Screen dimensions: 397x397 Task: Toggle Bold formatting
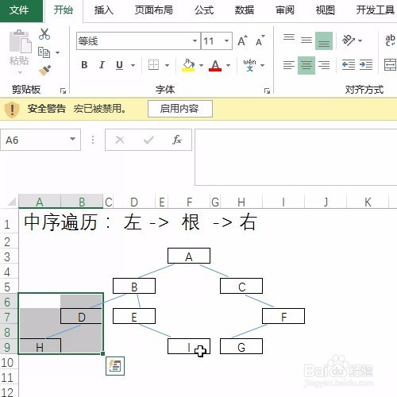click(84, 65)
